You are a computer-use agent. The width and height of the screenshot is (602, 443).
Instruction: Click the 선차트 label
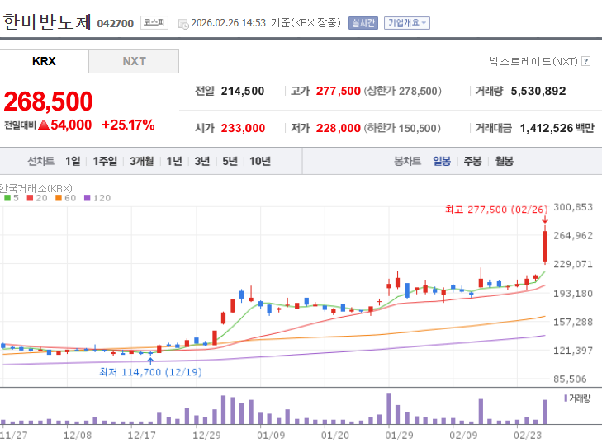[41, 161]
